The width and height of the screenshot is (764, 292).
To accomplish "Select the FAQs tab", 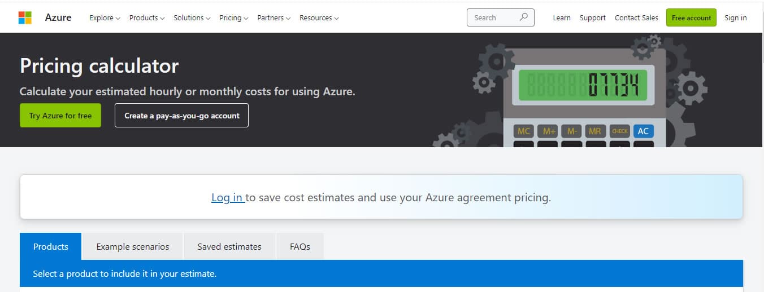I will coord(299,246).
